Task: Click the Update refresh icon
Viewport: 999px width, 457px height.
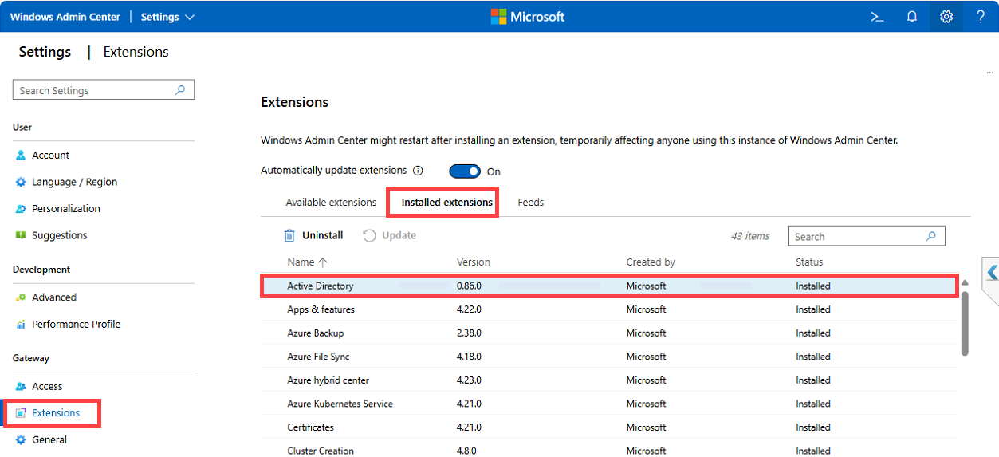Action: pos(369,235)
